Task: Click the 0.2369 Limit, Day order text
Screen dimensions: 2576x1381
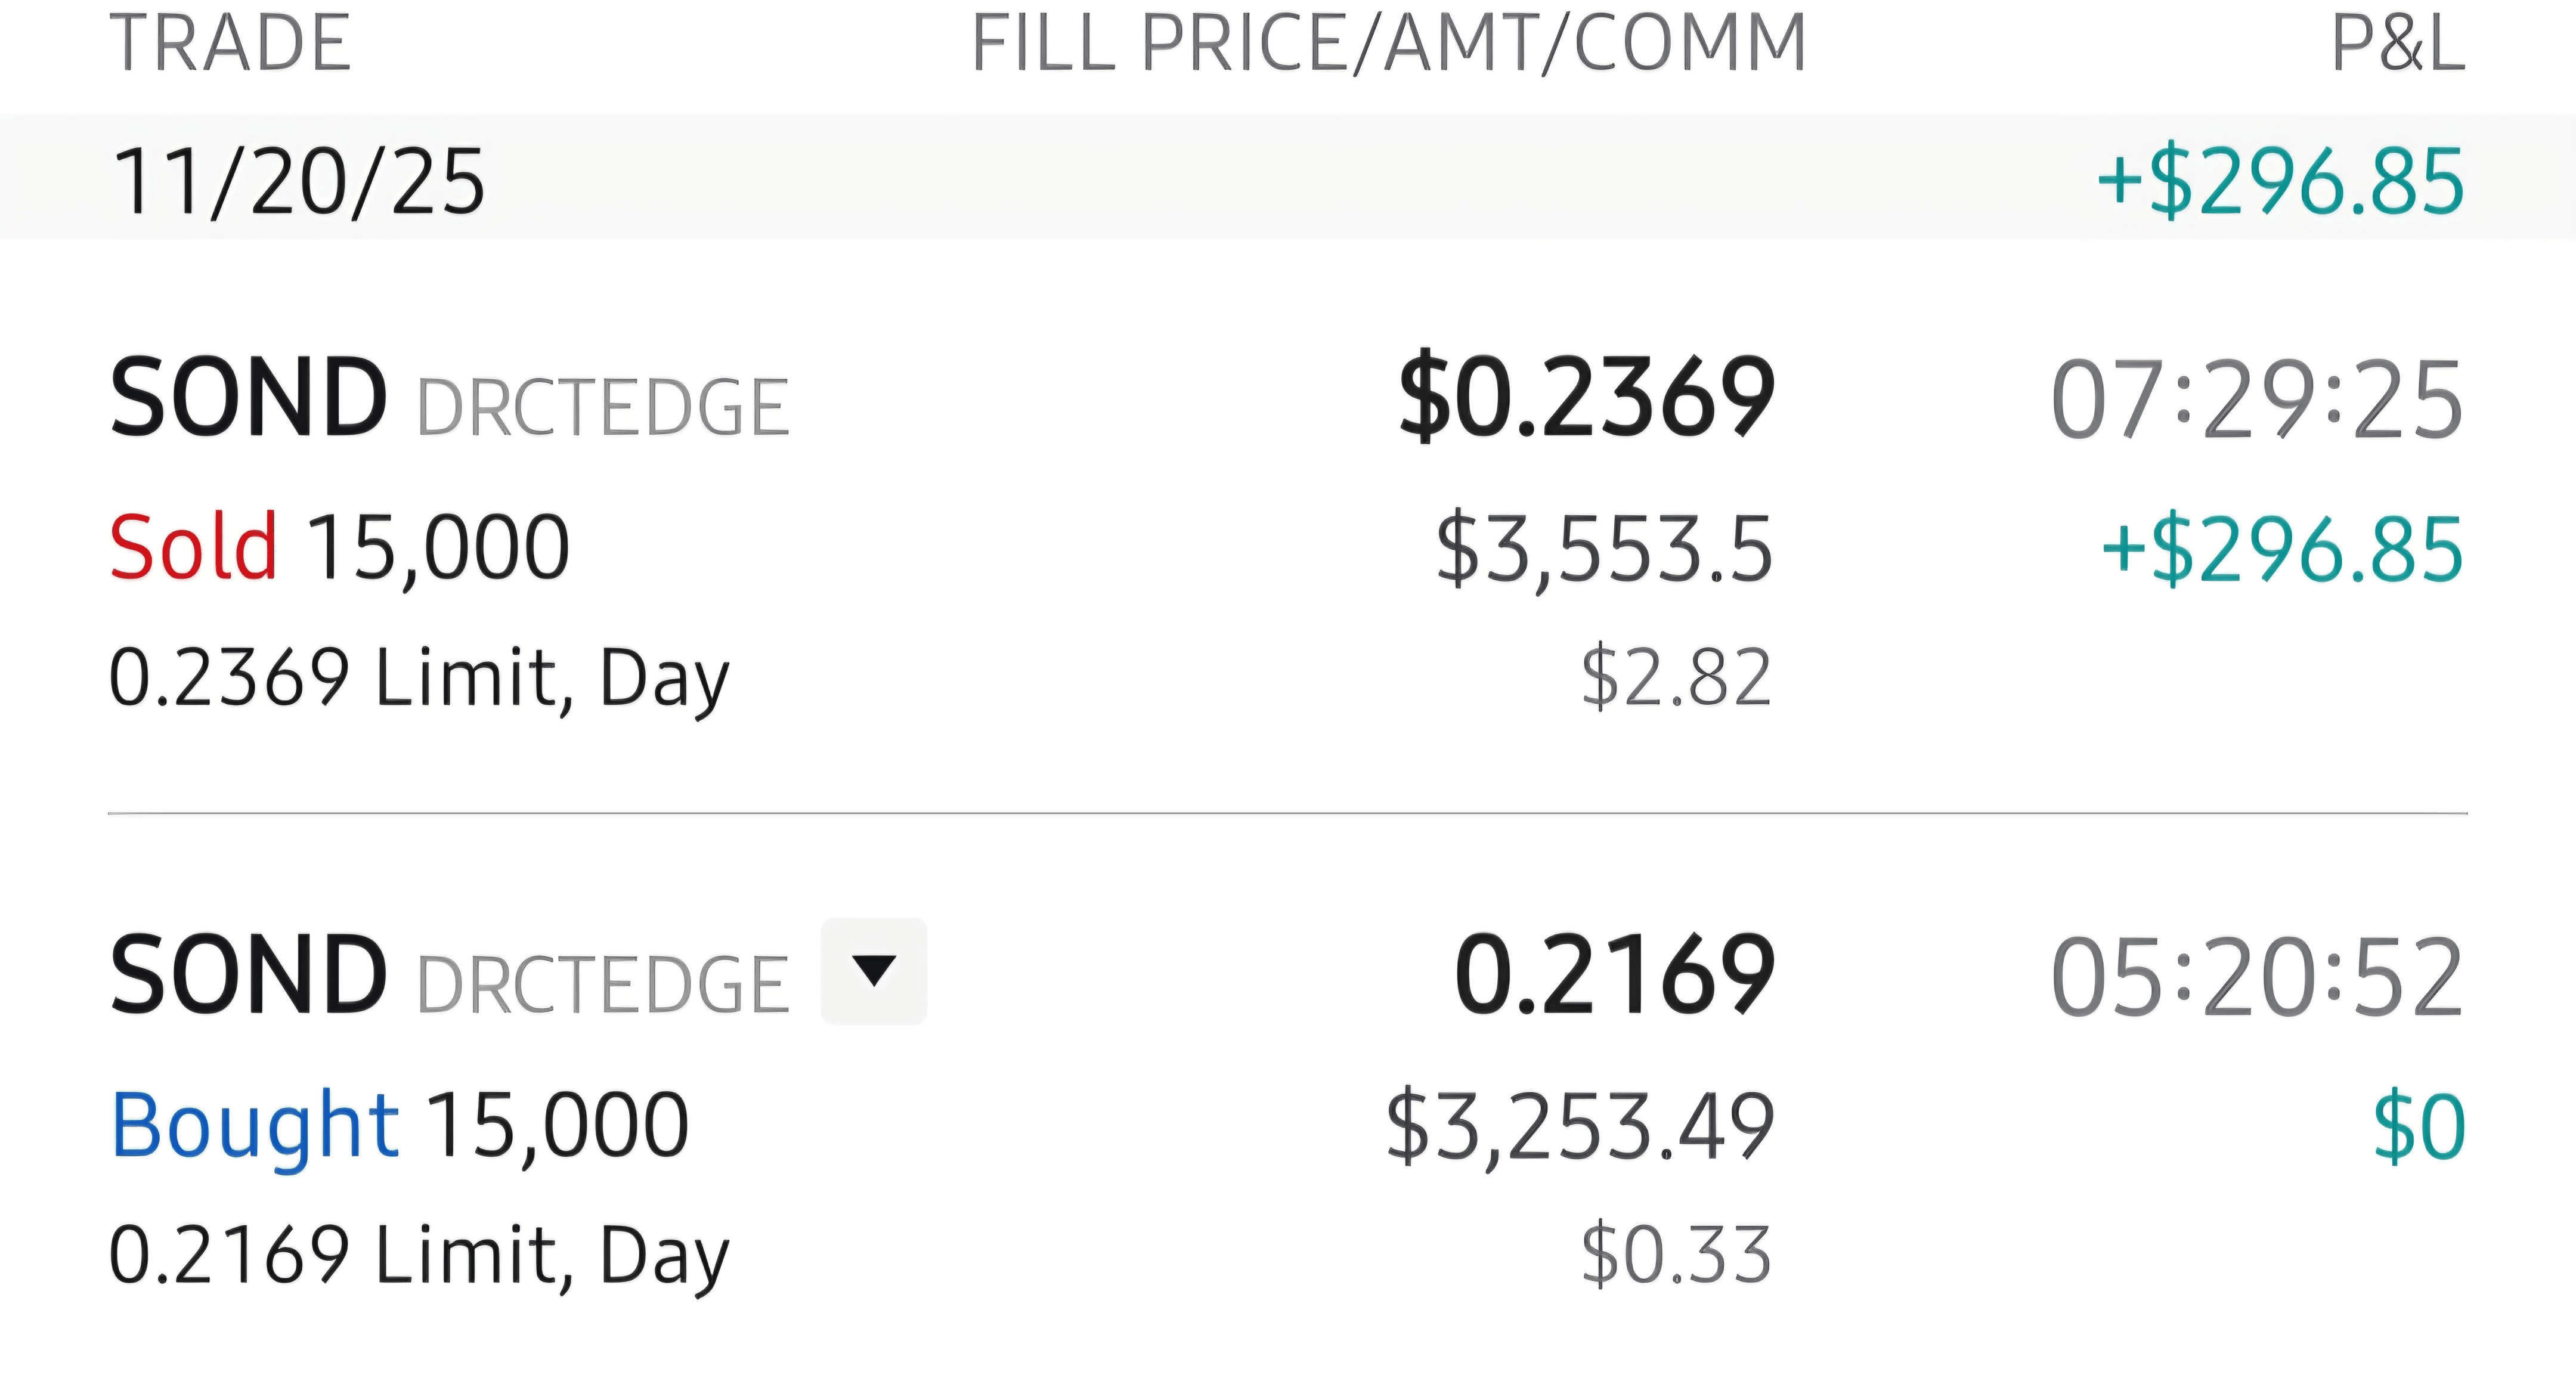Action: [x=419, y=678]
